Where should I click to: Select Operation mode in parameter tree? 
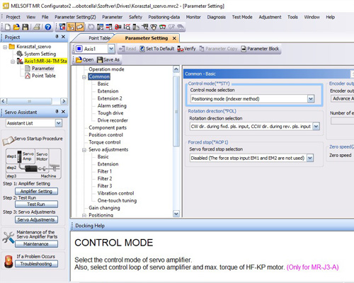pyautogui.click(x=106, y=69)
